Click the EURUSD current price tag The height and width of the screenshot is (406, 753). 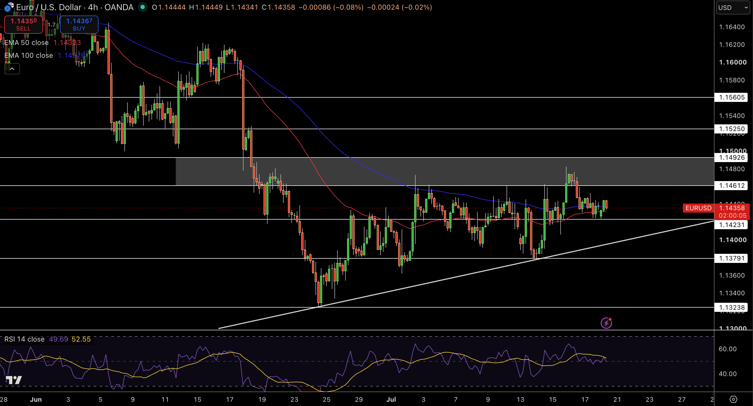pos(698,208)
